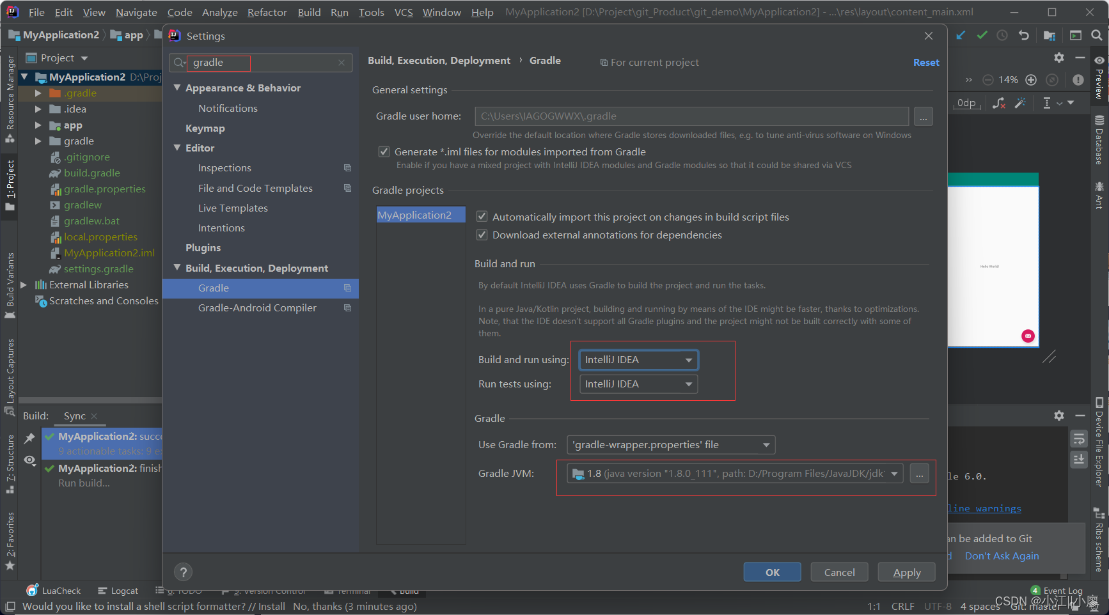Expand External Libraries node
The width and height of the screenshot is (1109, 615).
[x=24, y=284]
